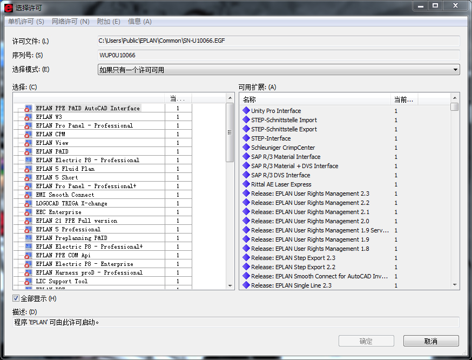The height and width of the screenshot is (360, 472).
Task: Open the 单机许可 (S) menu
Action: 26,22
